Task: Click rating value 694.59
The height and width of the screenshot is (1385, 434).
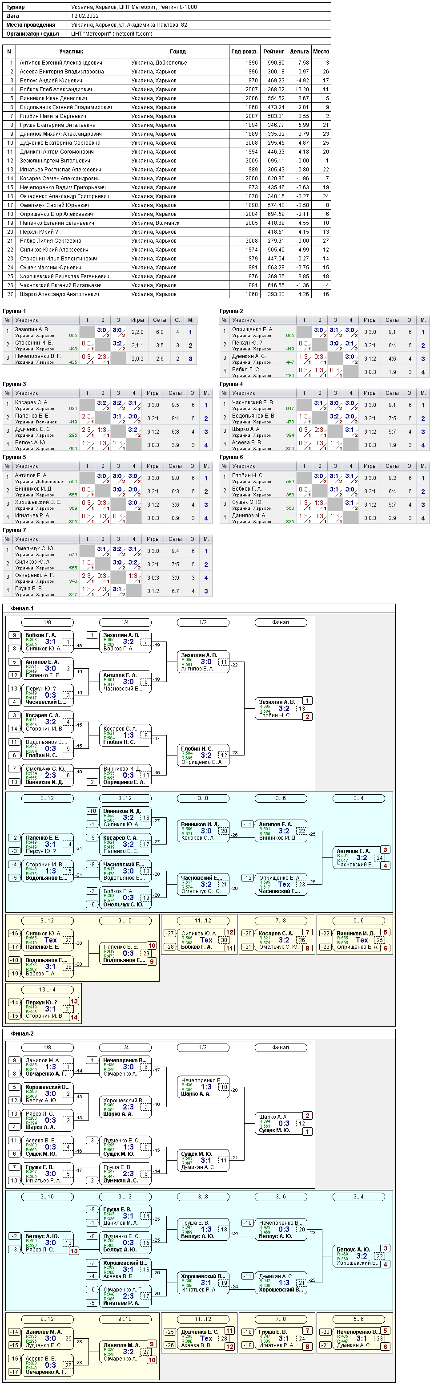Action: click(x=276, y=214)
